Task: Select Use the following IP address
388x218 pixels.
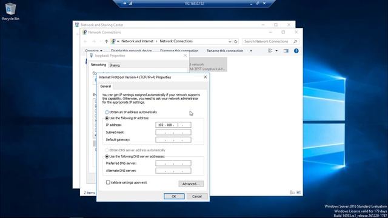Action: tap(107, 119)
